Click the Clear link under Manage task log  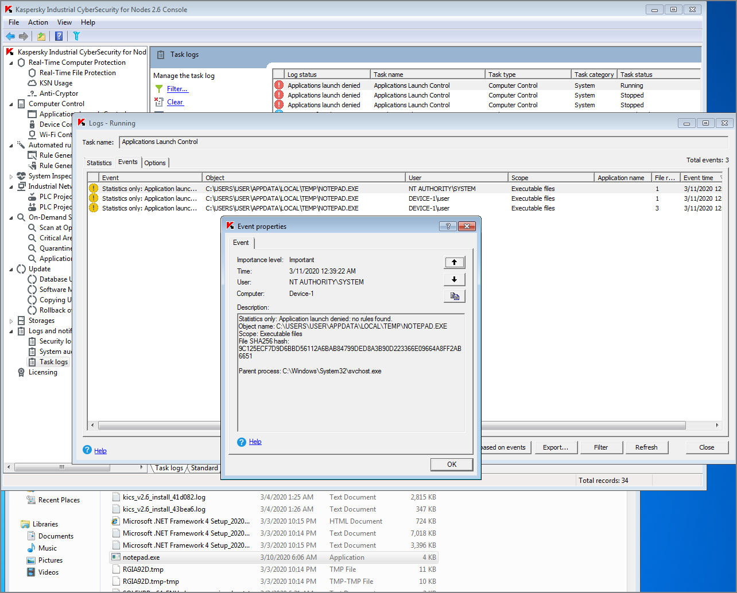(x=175, y=102)
